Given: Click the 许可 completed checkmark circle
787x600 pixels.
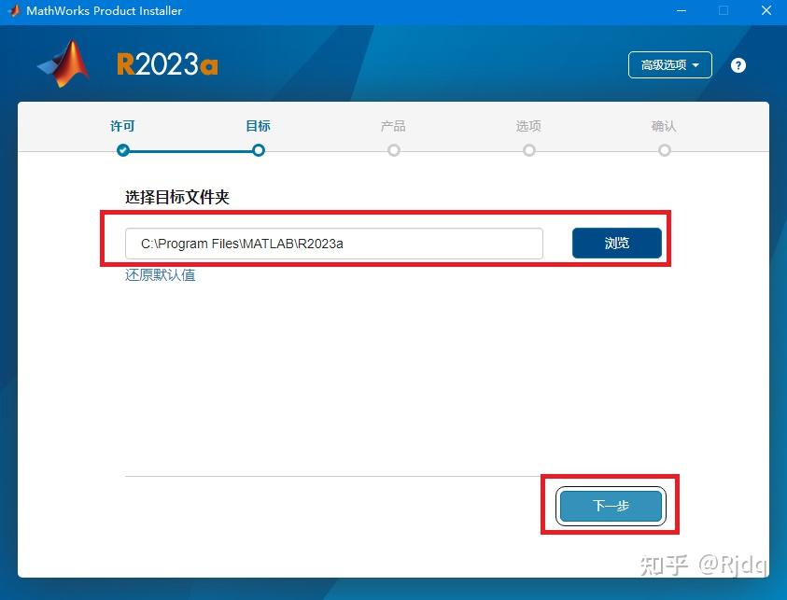Looking at the screenshot, I should pyautogui.click(x=122, y=149).
